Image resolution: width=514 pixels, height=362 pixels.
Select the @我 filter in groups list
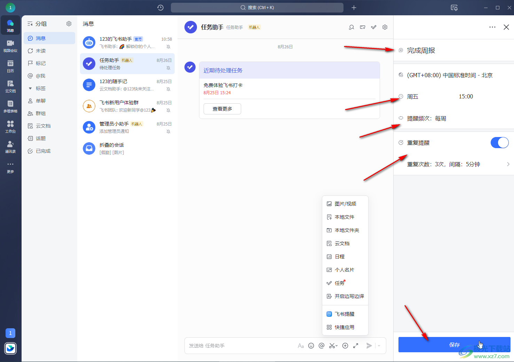click(x=49, y=76)
